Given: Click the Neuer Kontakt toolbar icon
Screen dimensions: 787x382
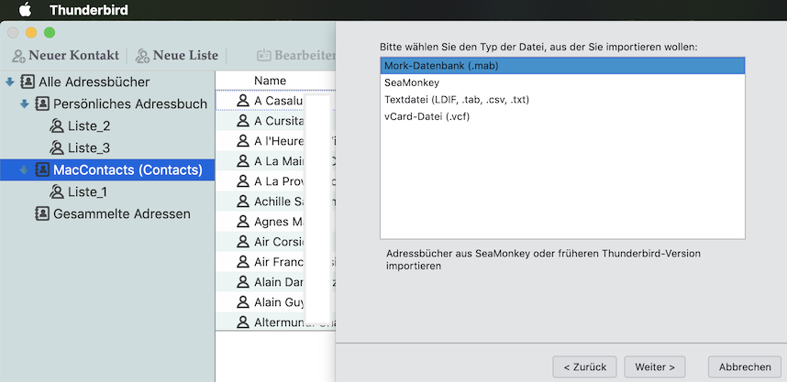Looking at the screenshot, I should click(x=17, y=56).
